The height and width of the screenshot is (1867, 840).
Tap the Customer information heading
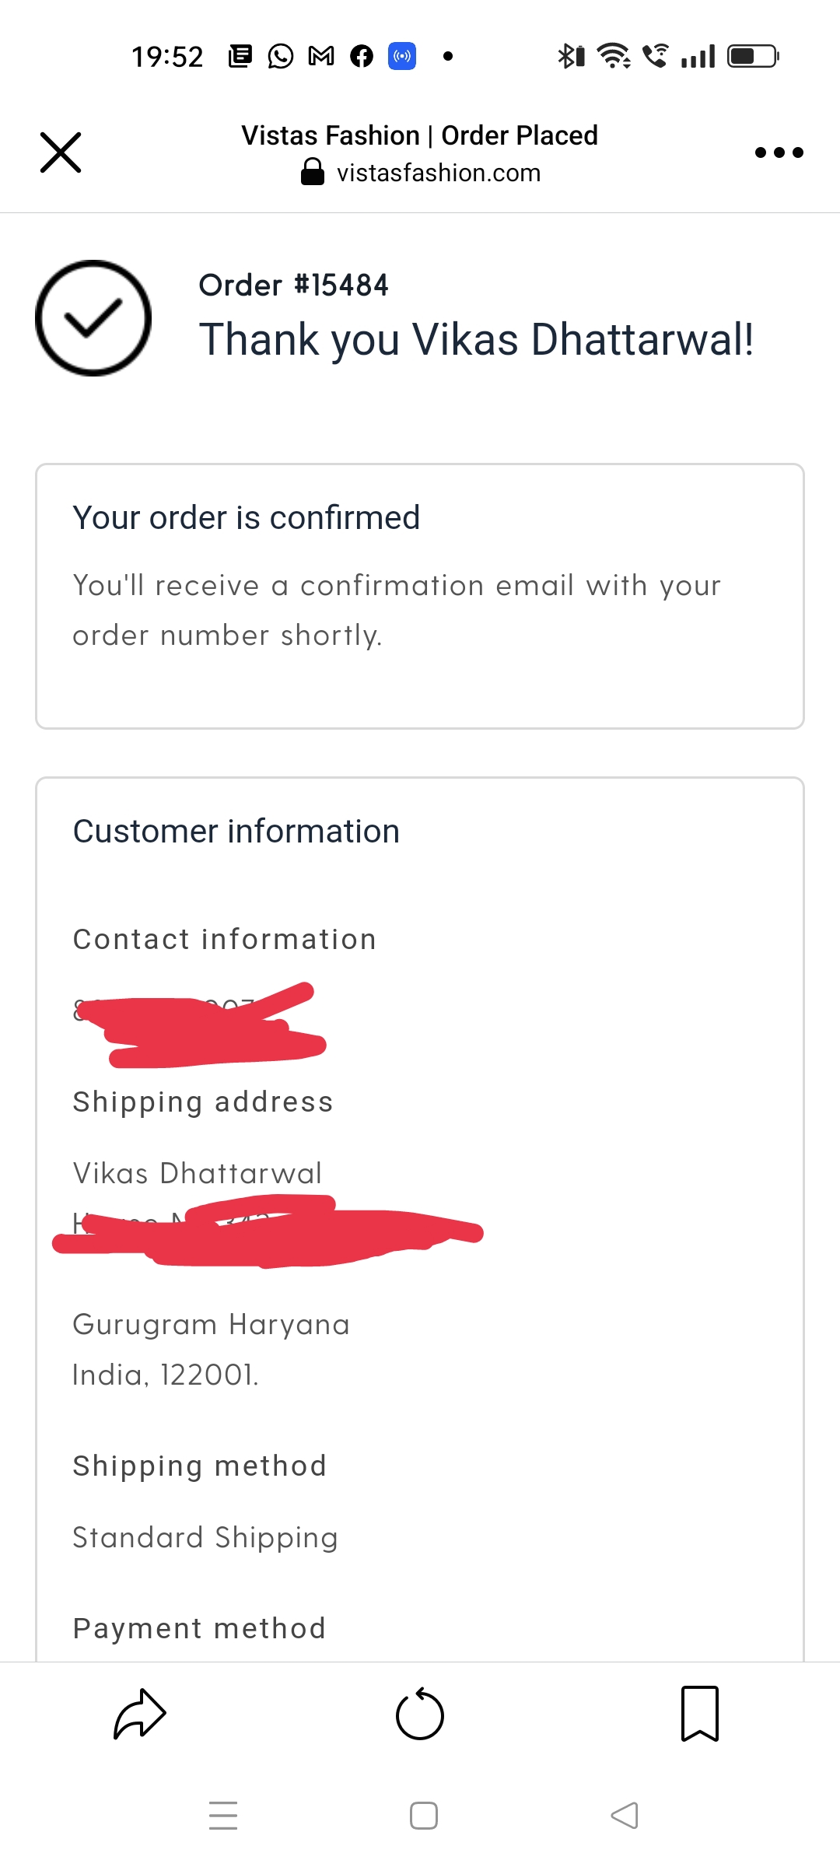tap(236, 832)
